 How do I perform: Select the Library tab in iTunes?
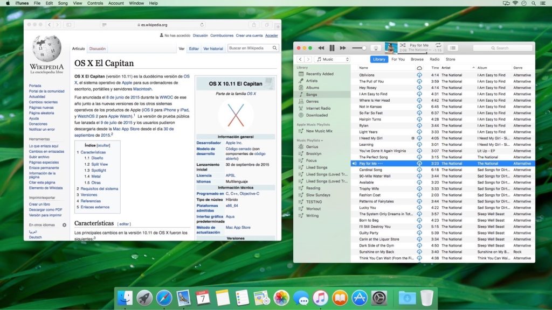pyautogui.click(x=379, y=59)
